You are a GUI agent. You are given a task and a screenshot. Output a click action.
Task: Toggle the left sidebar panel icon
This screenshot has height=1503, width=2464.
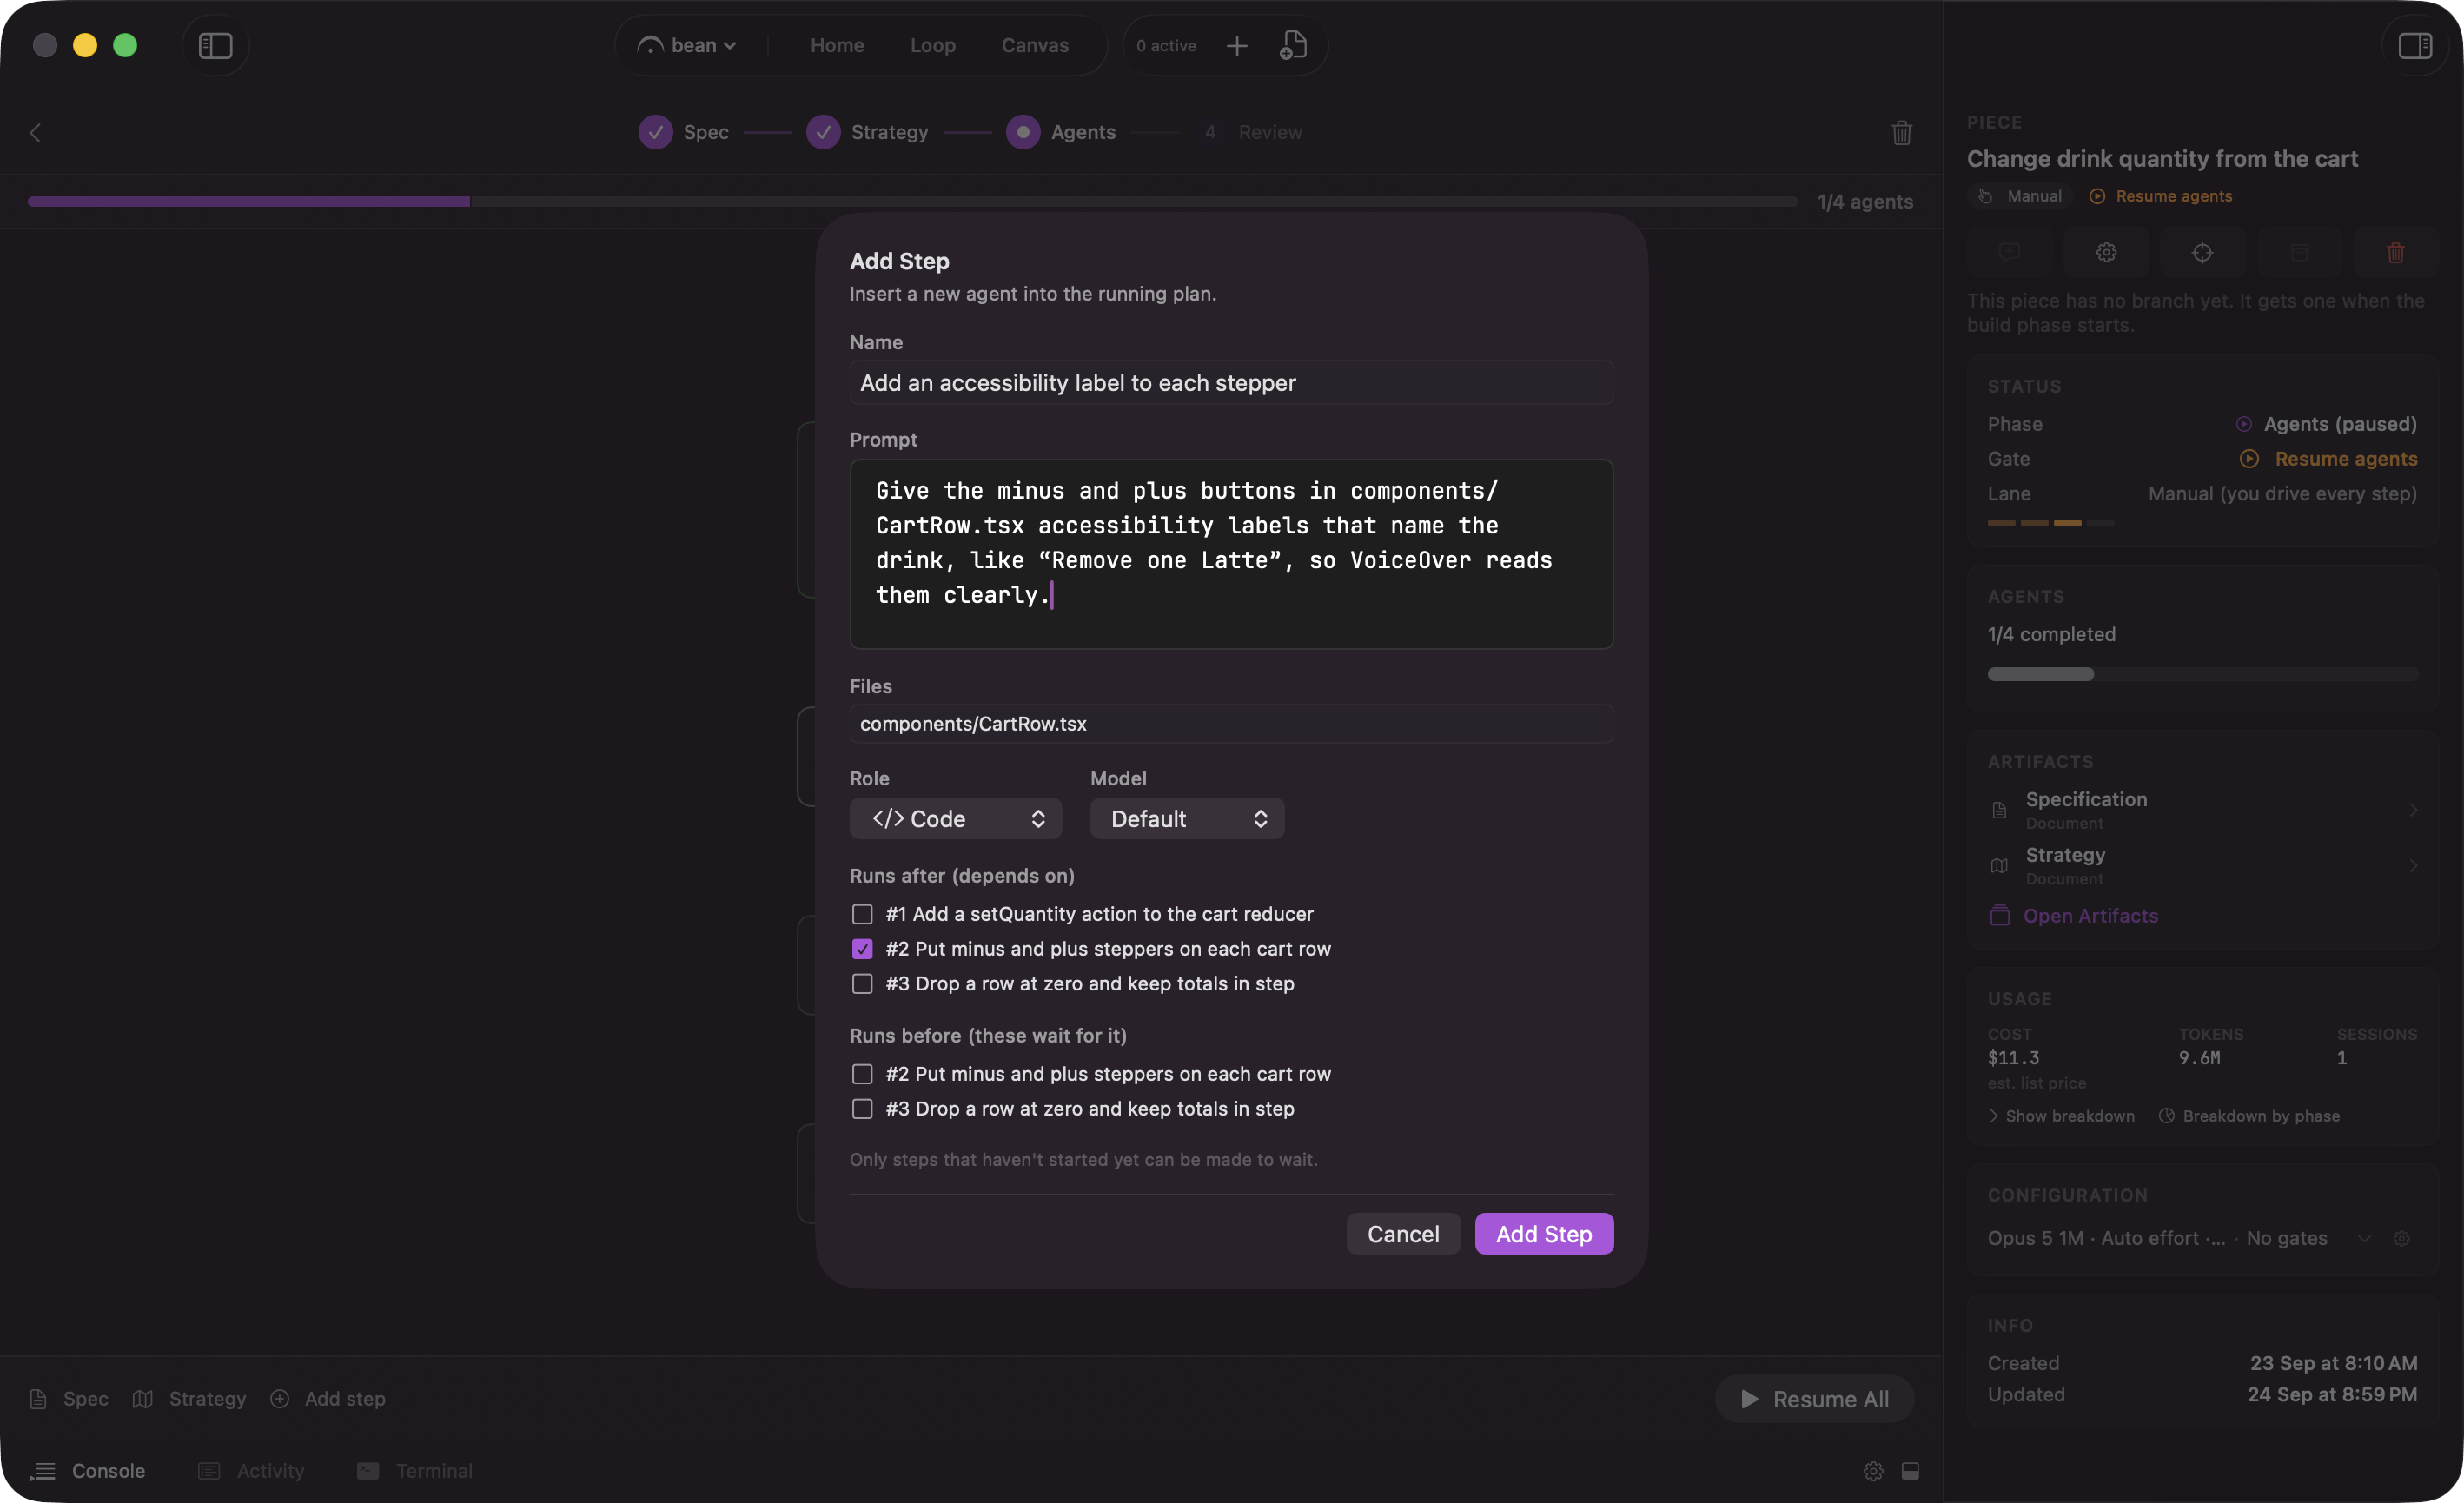pos(215,46)
